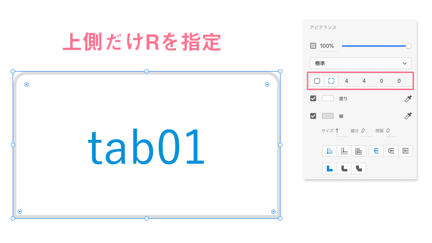Image resolution: width=432 pixels, height=243 pixels.
Task: Open the white 塗り fill color swatch
Action: [328, 98]
